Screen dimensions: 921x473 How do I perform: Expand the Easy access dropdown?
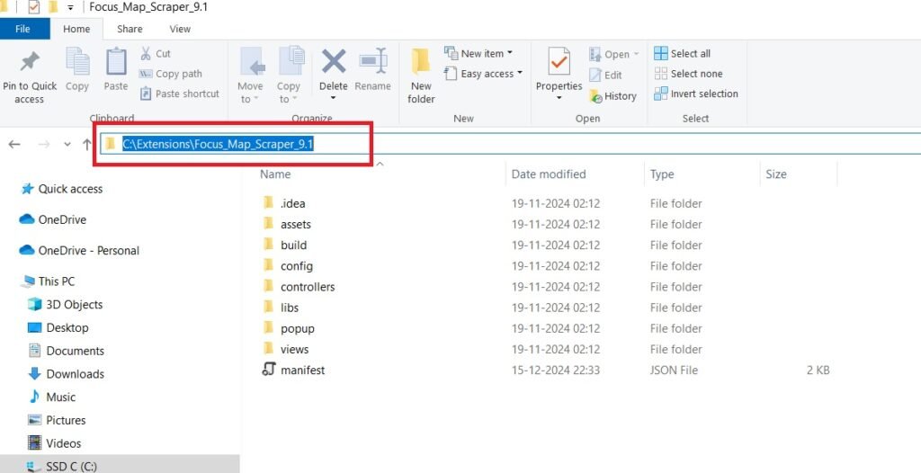(x=483, y=74)
